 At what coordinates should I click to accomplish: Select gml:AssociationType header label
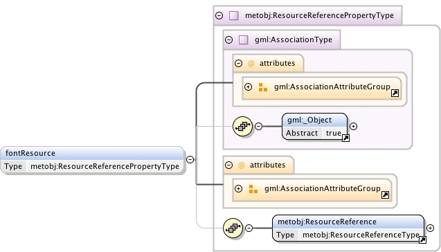tap(294, 39)
